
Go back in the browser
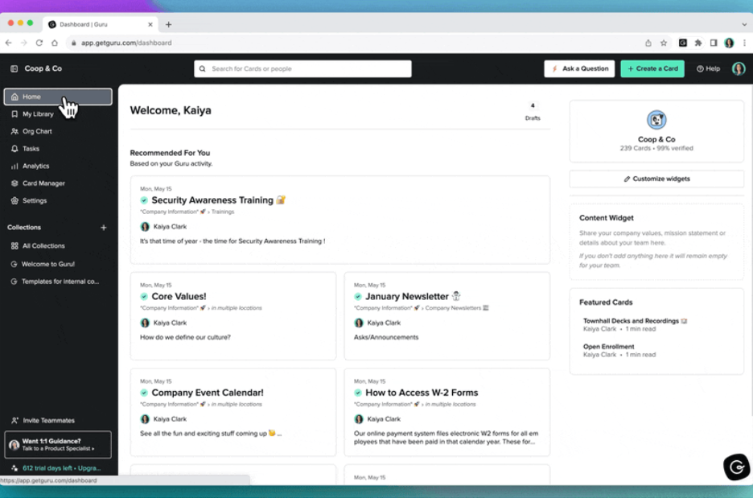click(x=9, y=43)
